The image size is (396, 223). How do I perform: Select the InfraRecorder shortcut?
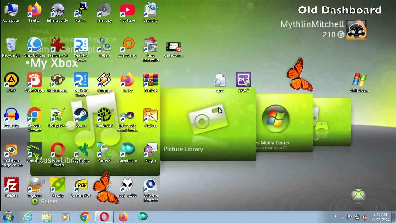coord(58,13)
